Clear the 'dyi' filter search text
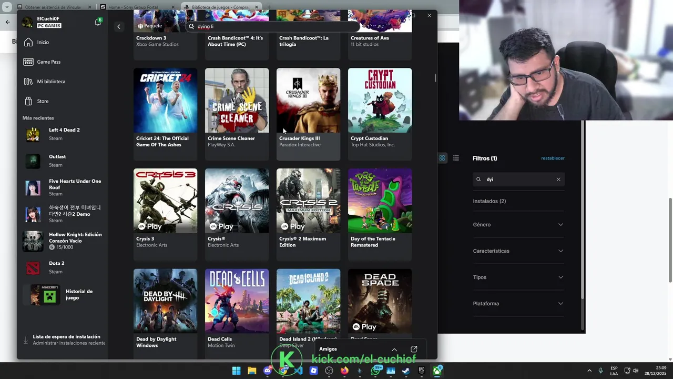 click(x=558, y=179)
